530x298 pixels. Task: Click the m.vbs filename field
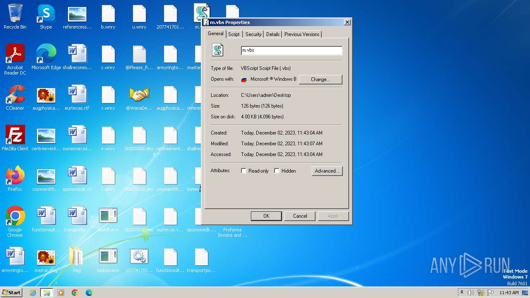(x=291, y=50)
